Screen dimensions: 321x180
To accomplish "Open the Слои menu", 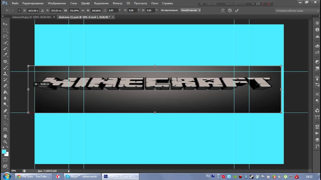I will (x=74, y=3).
